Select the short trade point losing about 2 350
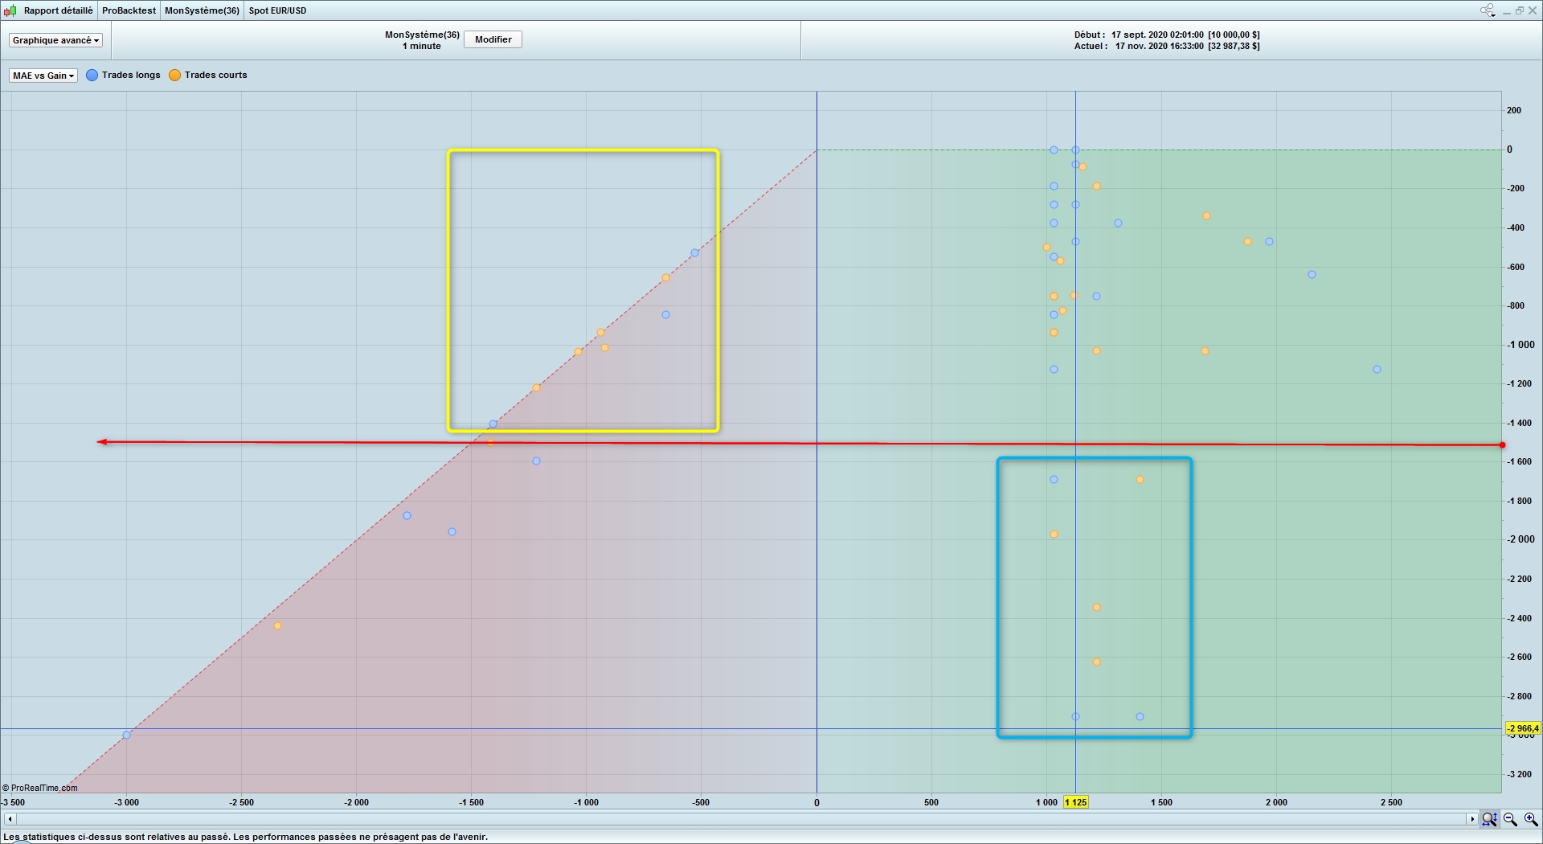Viewport: 1543px width, 844px height. 277,625
